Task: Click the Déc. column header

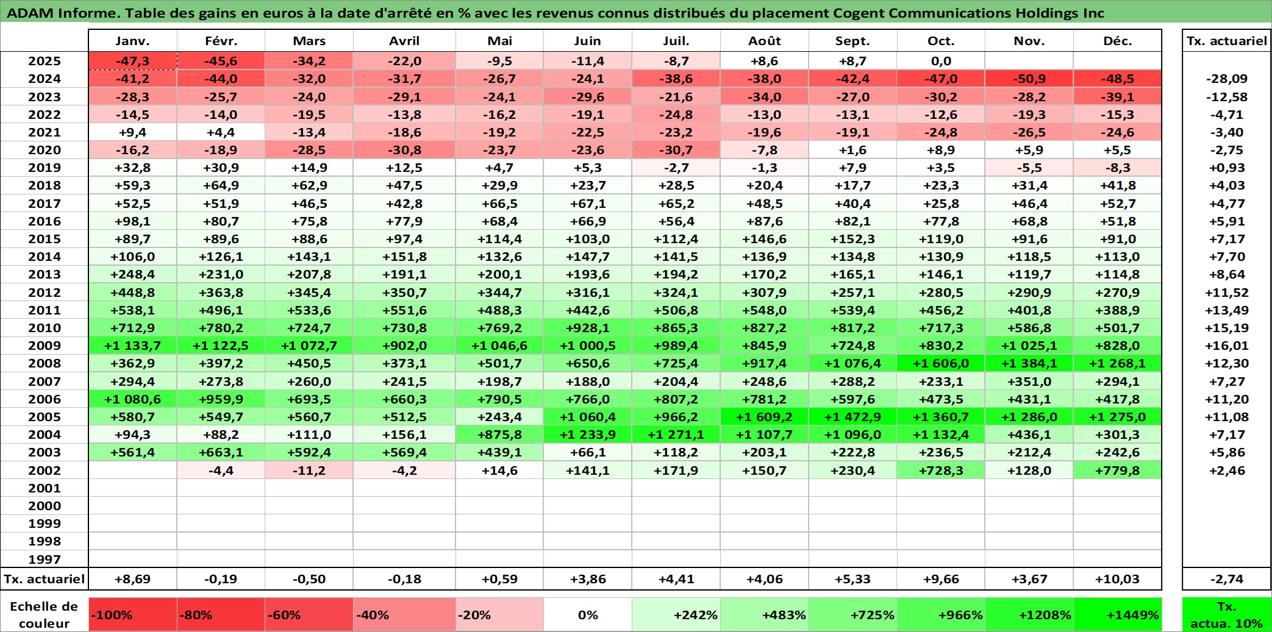Action: (x=1117, y=41)
